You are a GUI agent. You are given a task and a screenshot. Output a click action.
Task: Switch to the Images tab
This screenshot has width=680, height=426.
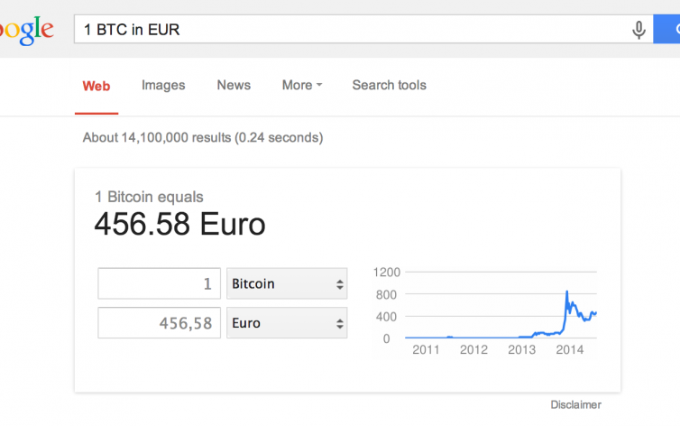[163, 86]
